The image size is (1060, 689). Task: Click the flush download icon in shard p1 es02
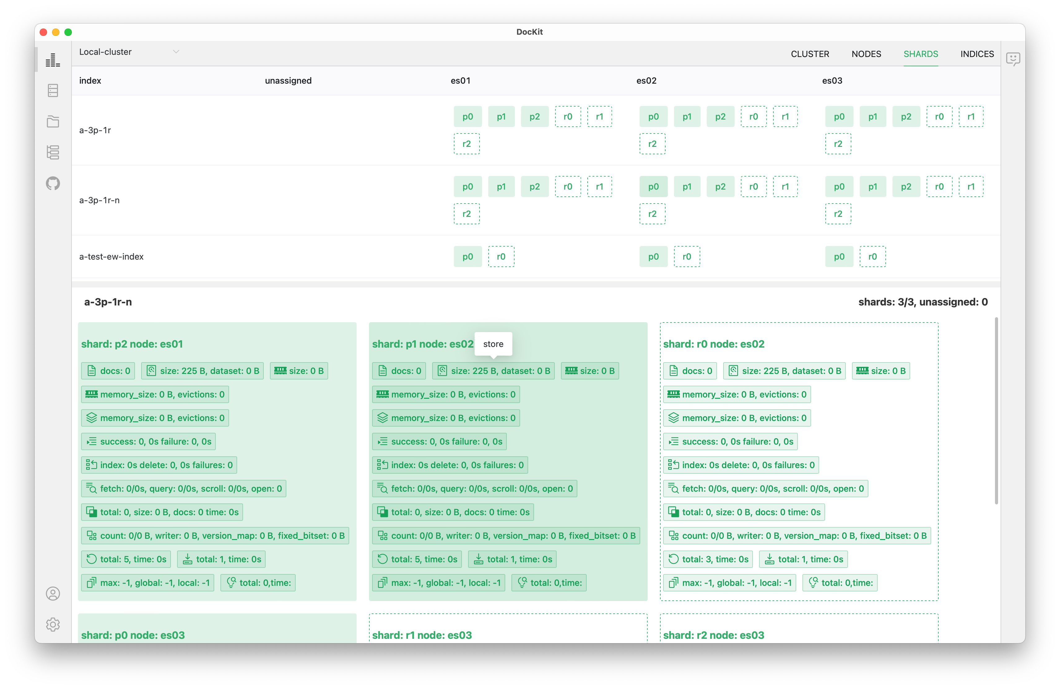pos(478,559)
